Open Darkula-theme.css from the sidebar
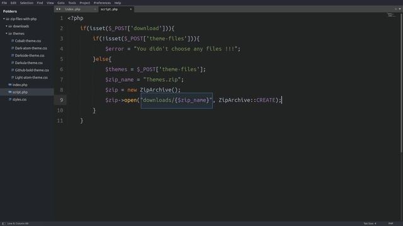Image resolution: width=403 pixels, height=226 pixels. coord(29,63)
